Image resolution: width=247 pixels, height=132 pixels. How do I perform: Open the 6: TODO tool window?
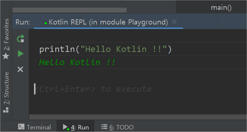tap(117, 127)
